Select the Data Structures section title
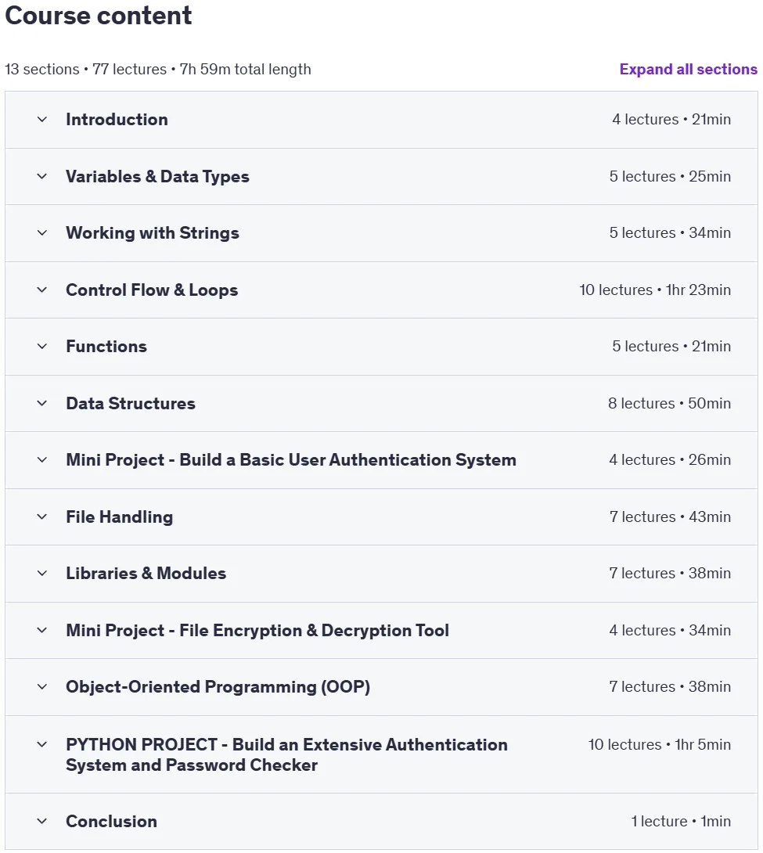 point(131,403)
